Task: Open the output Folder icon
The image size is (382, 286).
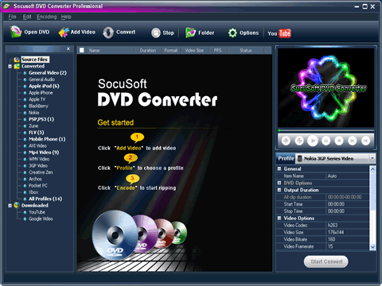Action: tap(190, 33)
